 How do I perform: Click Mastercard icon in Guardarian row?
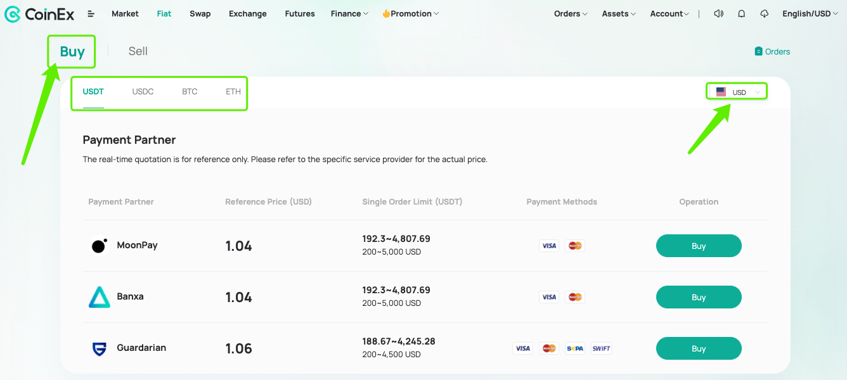pyautogui.click(x=549, y=348)
